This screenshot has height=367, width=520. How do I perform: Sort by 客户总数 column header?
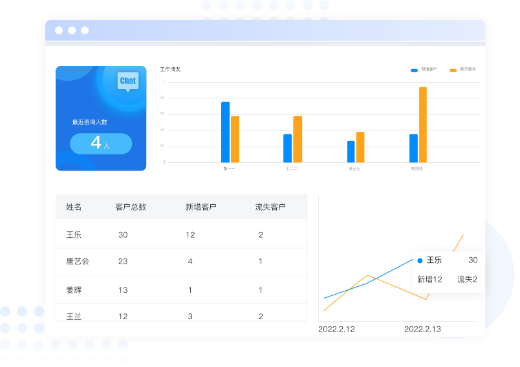coord(131,207)
